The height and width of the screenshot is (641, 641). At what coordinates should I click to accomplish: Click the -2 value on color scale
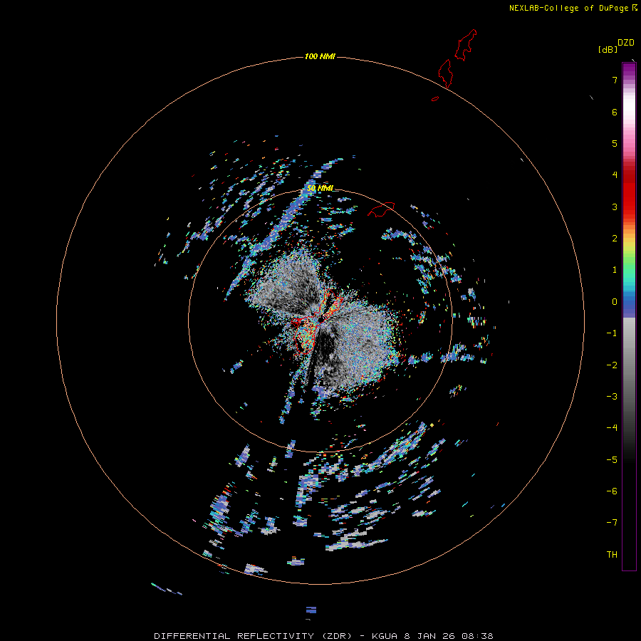612,365
